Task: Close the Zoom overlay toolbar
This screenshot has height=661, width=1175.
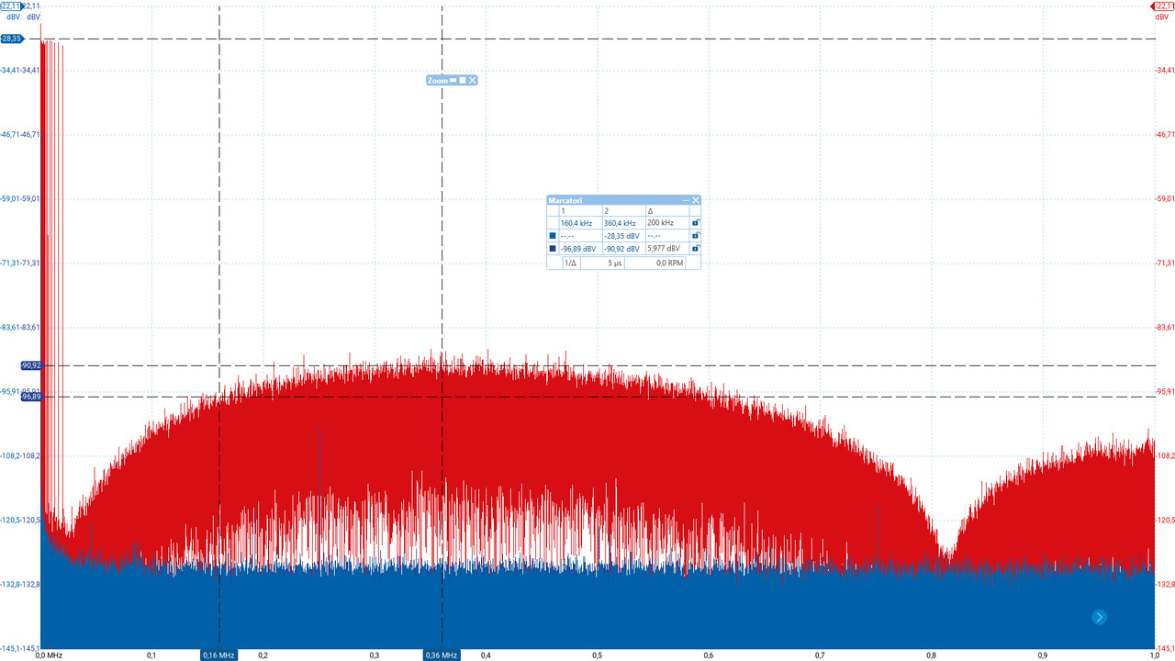Action: (x=472, y=80)
